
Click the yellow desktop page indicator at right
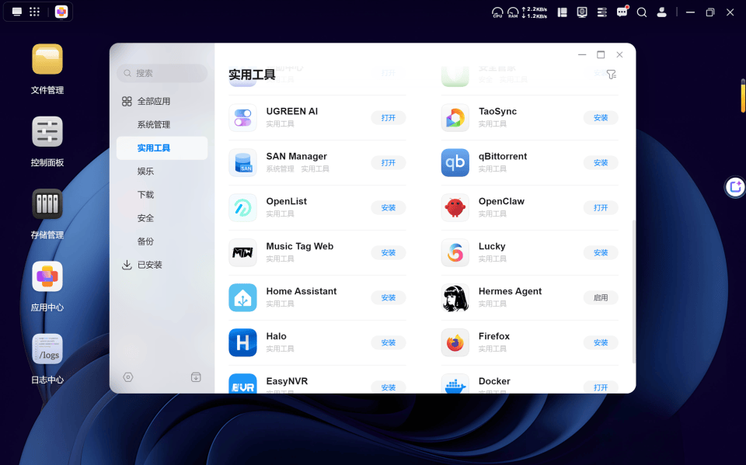pyautogui.click(x=743, y=95)
